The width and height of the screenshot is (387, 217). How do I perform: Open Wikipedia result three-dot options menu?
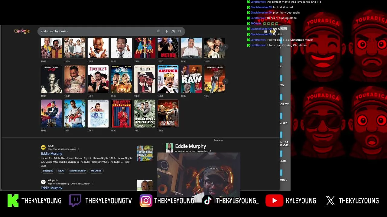coord(92,184)
